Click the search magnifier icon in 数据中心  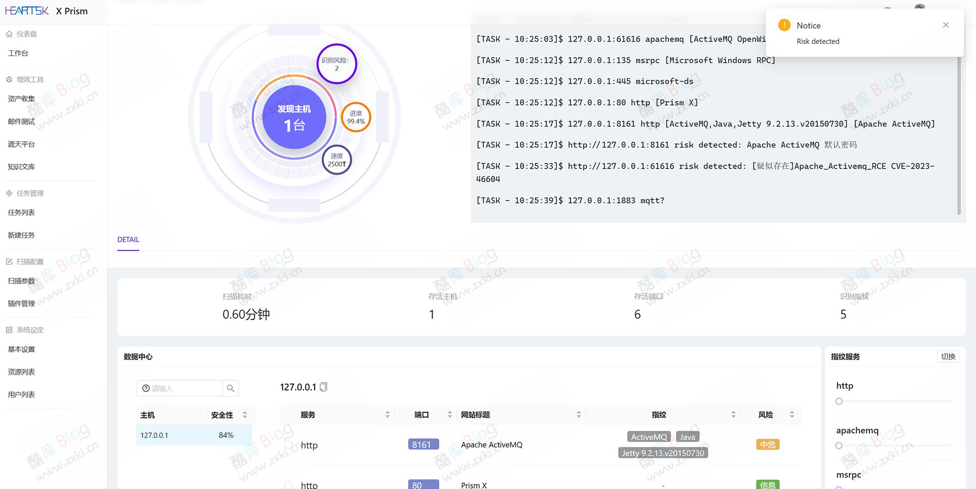coord(231,388)
